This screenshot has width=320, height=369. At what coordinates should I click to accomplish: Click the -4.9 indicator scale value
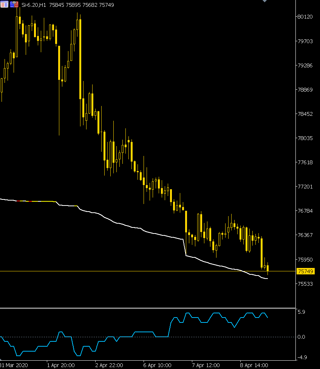(x=301, y=357)
